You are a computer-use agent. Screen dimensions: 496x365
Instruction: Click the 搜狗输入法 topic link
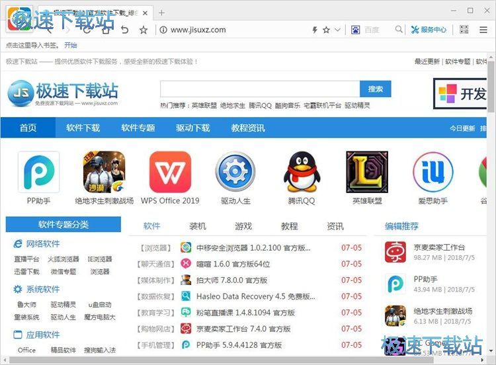(100, 350)
